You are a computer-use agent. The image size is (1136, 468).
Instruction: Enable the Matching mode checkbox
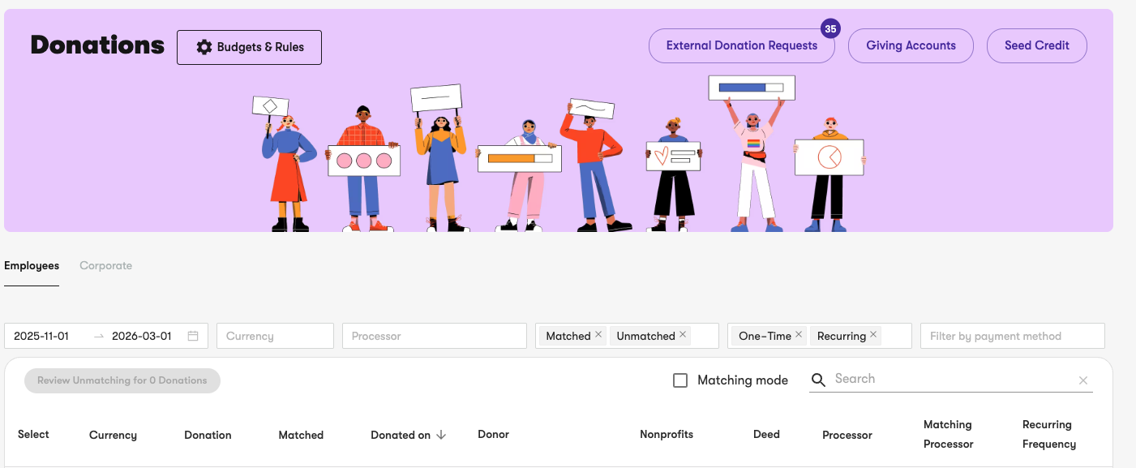tap(681, 380)
